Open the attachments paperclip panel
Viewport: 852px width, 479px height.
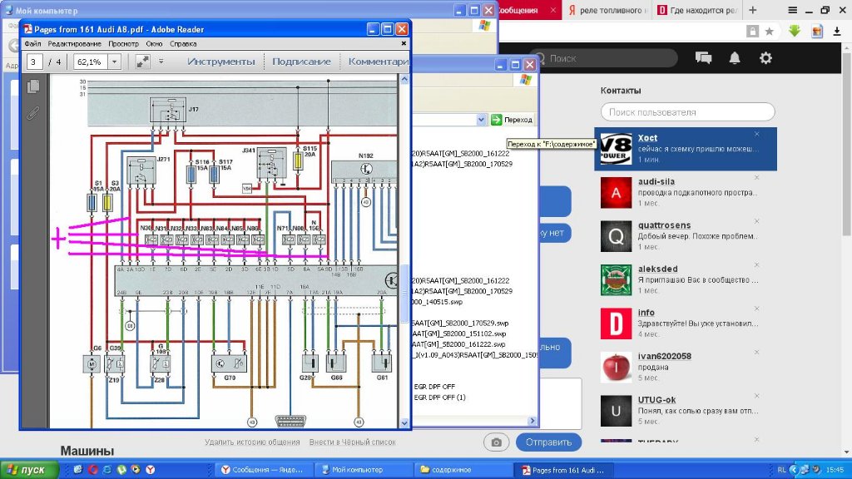(33, 113)
